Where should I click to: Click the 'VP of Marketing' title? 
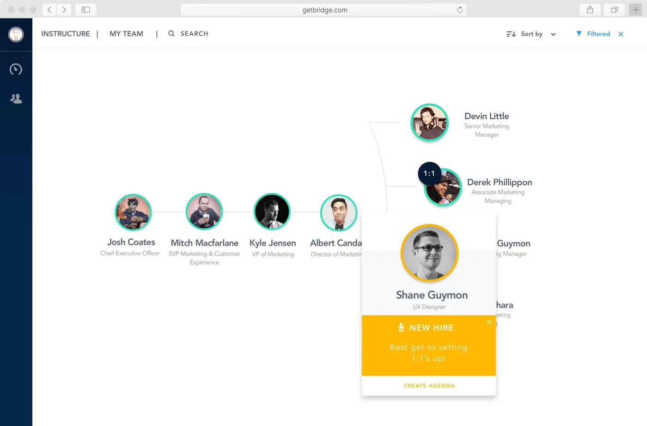[x=273, y=254]
